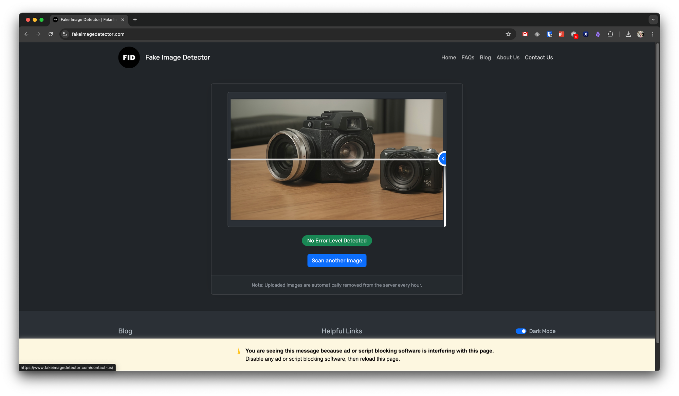679x396 pixels.
Task: Click the Bitwarden shield extension icon
Action: pyautogui.click(x=549, y=34)
